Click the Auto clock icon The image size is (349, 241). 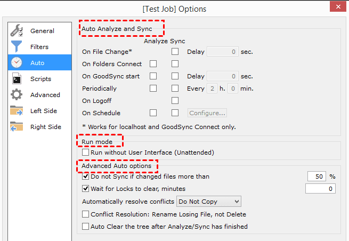tap(17, 63)
